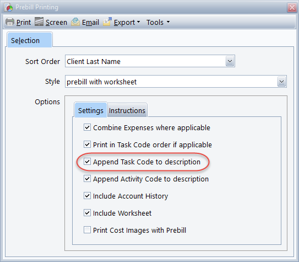This screenshot has width=299, height=262.
Task: Switch to the Instructions tab
Action: click(127, 110)
